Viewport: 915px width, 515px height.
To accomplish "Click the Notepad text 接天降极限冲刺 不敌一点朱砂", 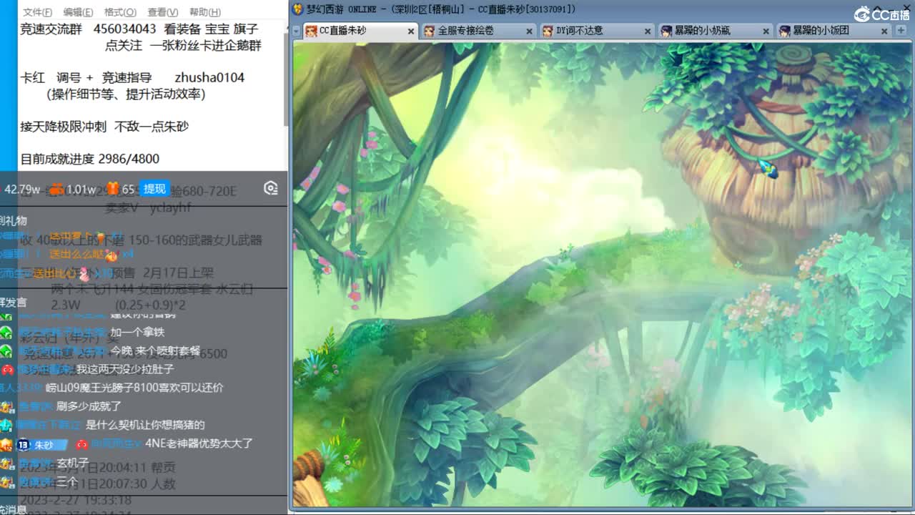I will click(104, 127).
